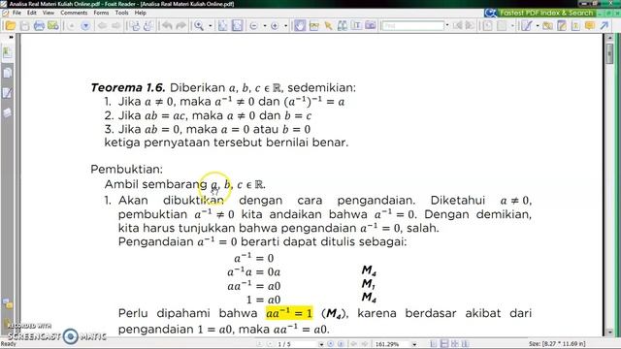Click the Undo arrow icon

167,26
